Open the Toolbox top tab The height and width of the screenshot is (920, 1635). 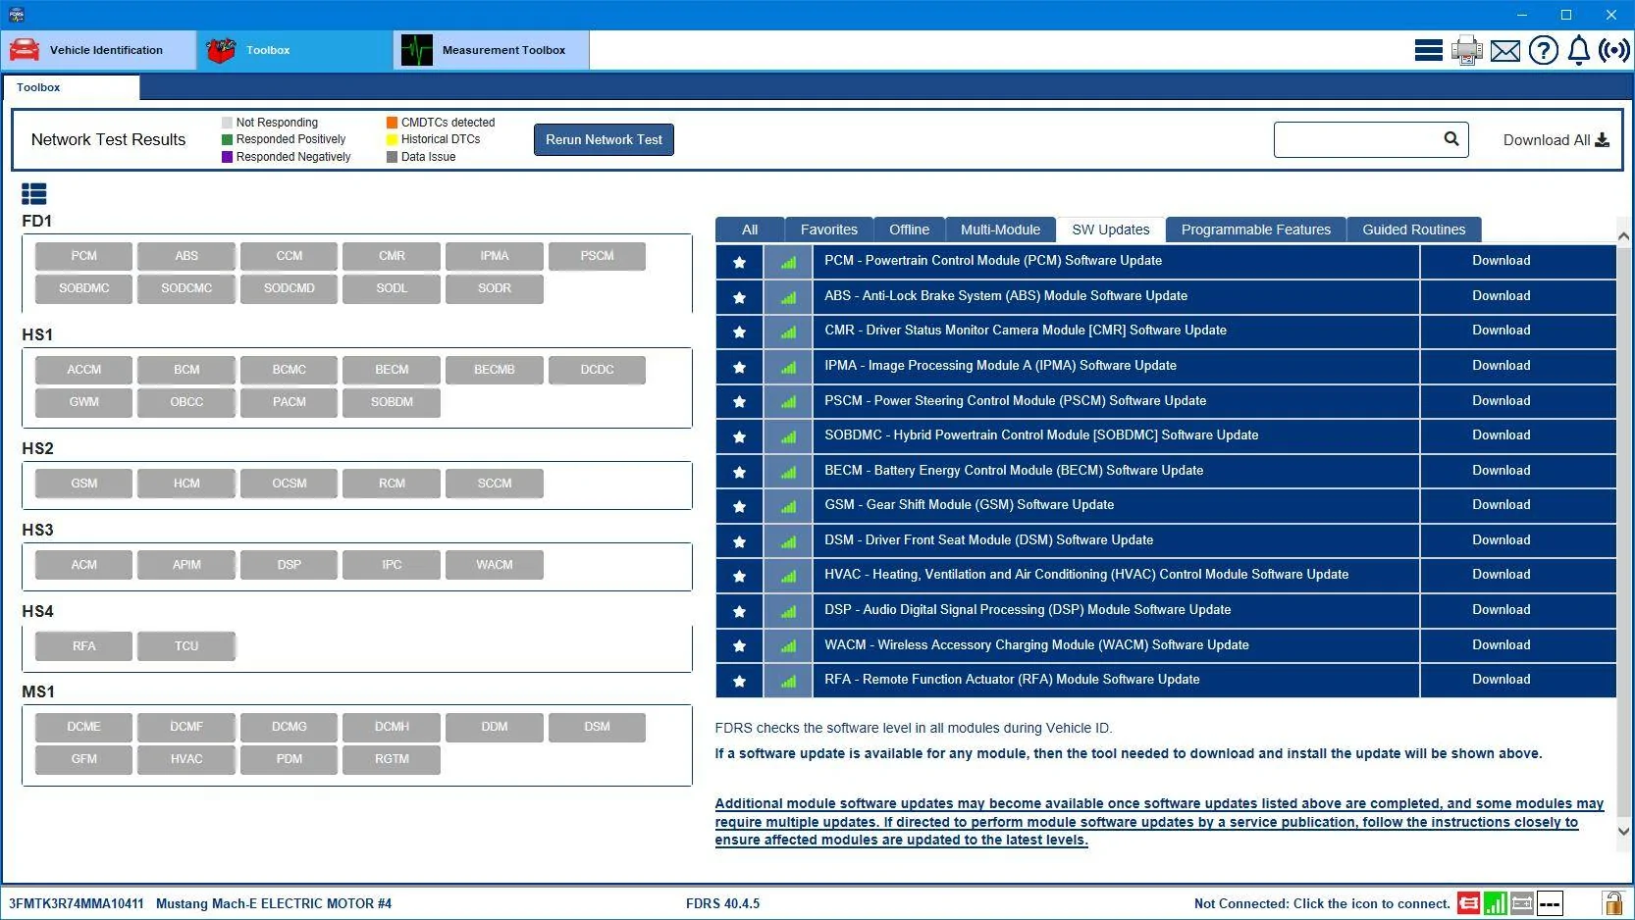pos(294,50)
